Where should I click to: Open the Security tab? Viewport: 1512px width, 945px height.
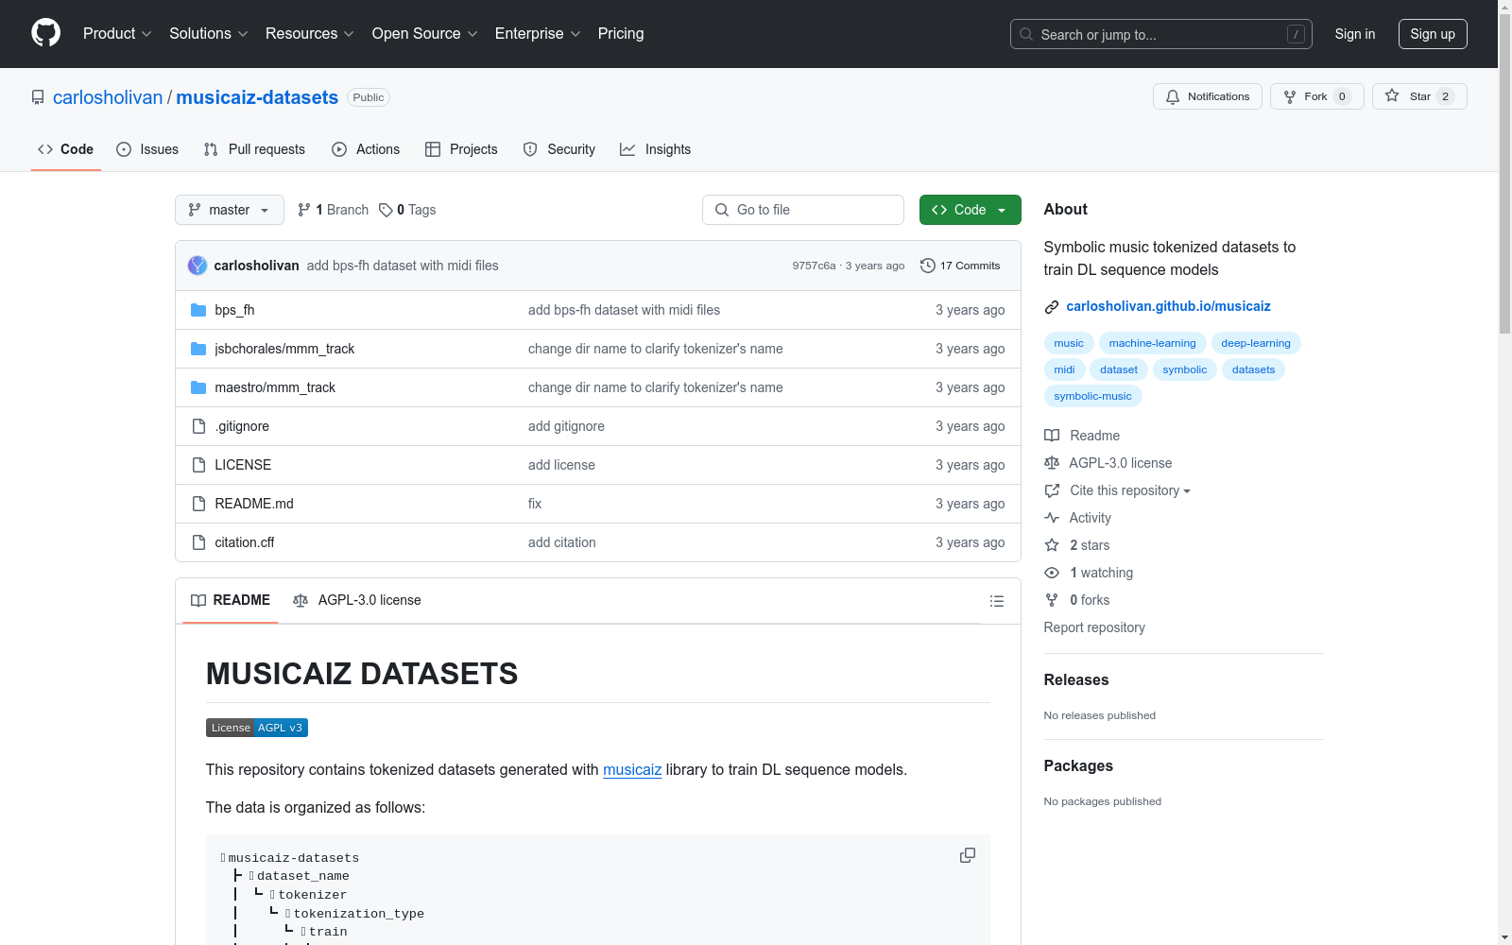click(559, 149)
